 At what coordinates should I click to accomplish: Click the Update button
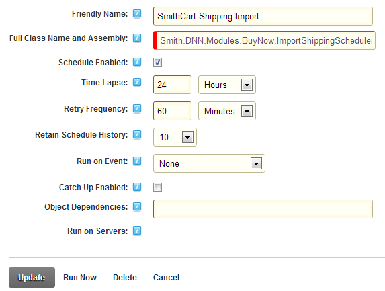pos(32,278)
